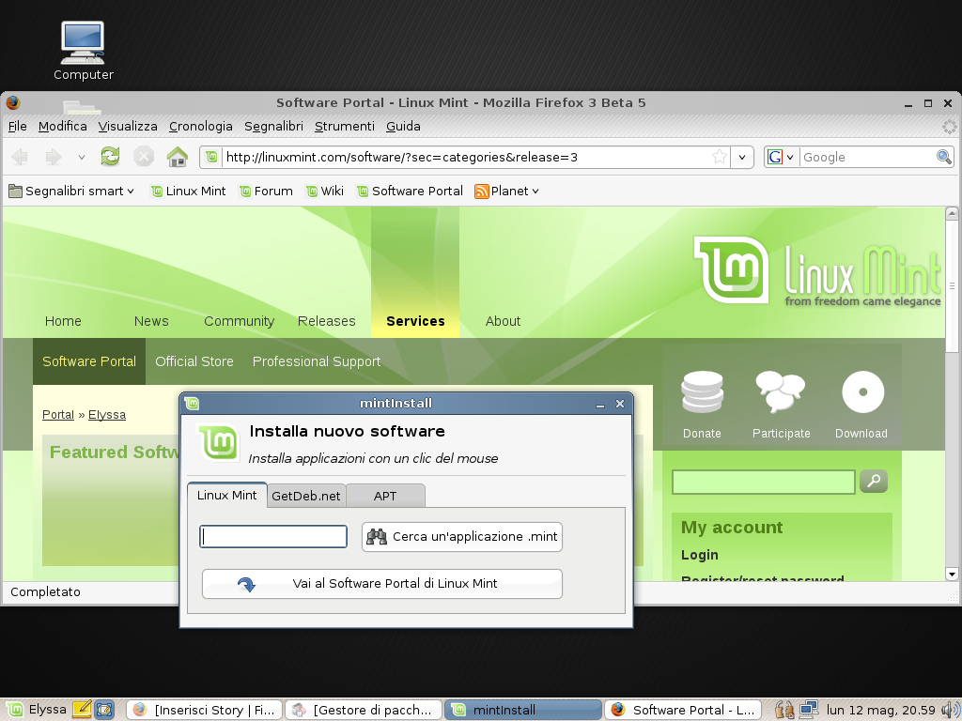Click the show desktop icon in the panel

click(x=104, y=710)
